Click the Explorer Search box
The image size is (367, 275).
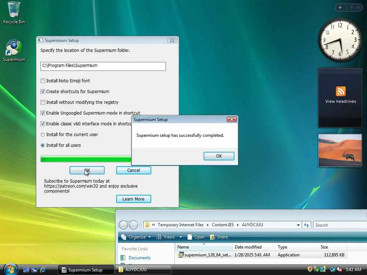coord(340,225)
